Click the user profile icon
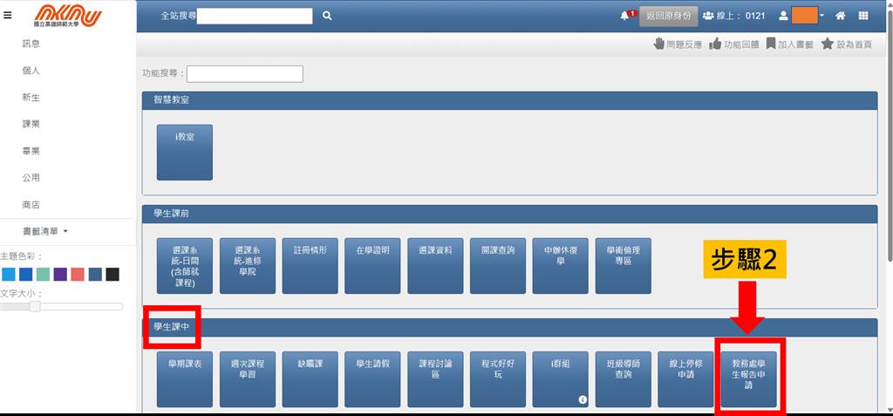 tap(783, 16)
